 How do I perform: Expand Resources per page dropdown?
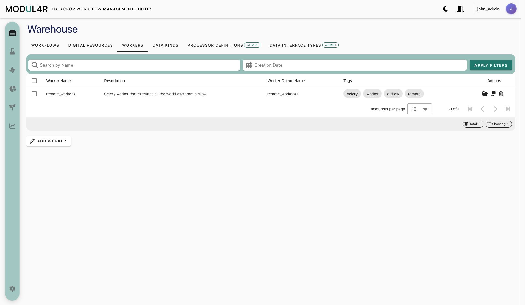pos(419,109)
